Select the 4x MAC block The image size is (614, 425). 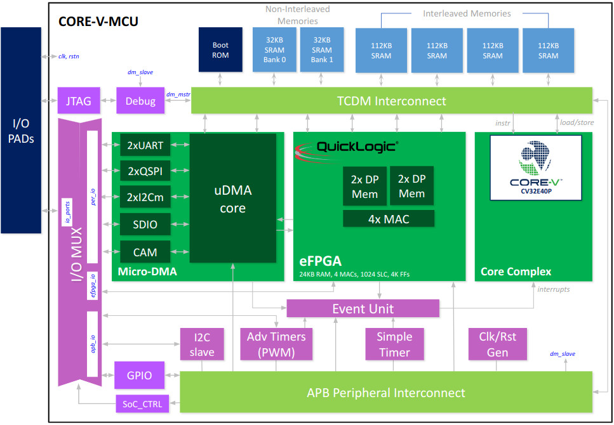[x=389, y=219]
